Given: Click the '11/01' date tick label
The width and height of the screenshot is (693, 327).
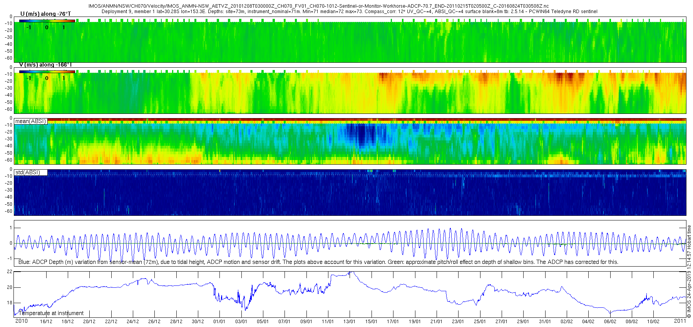Looking at the screenshot, I should point(328,322).
